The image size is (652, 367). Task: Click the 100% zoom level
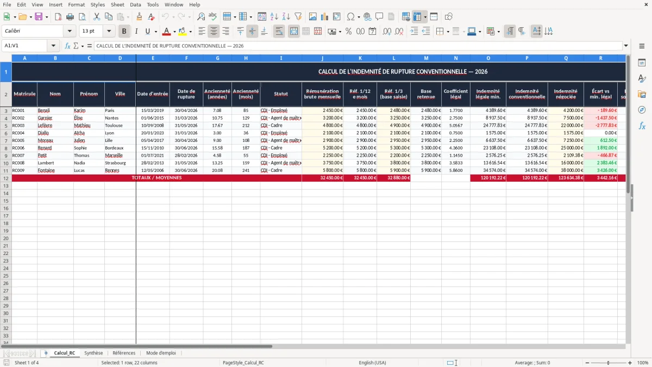tap(642, 363)
